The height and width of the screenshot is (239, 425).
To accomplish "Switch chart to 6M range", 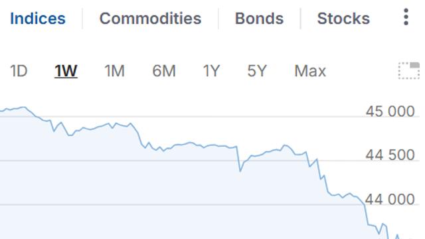I will point(164,71).
